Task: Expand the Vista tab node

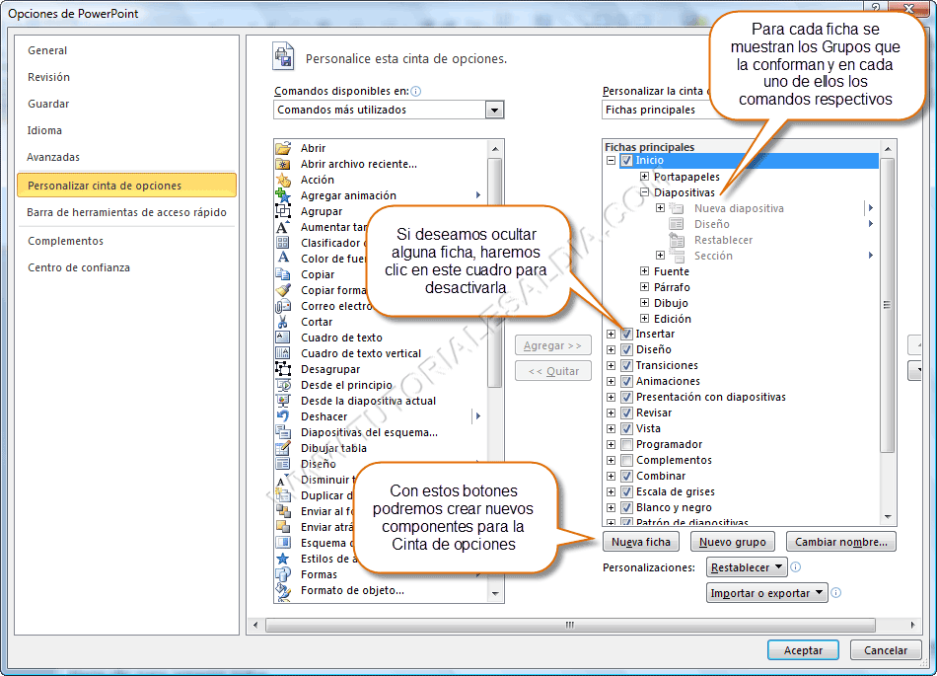Action: 611,428
